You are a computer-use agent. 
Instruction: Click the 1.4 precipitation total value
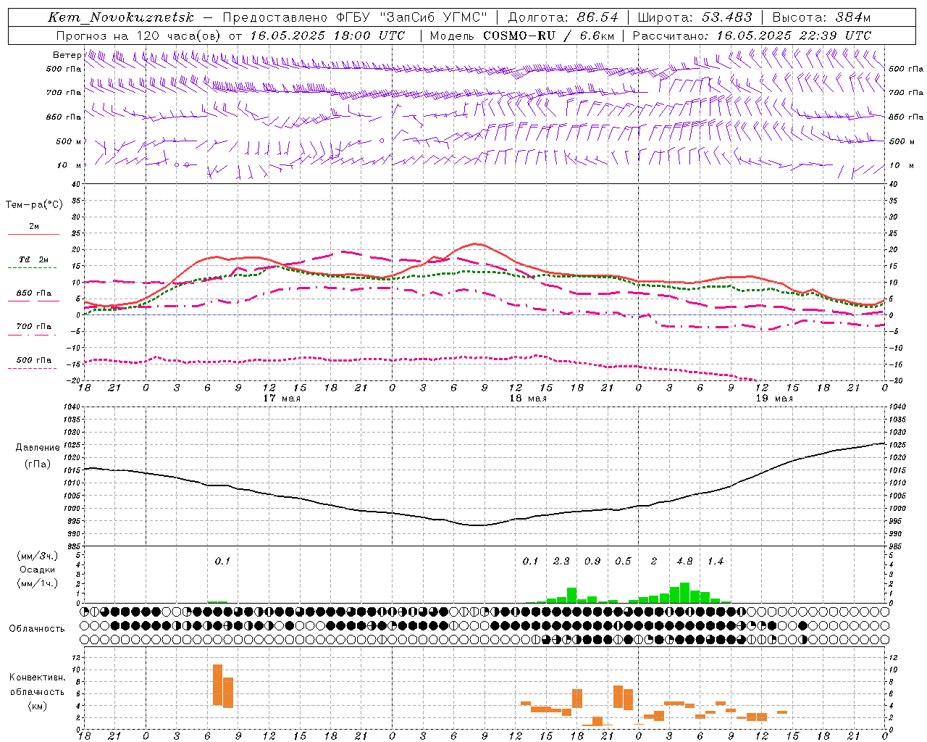716,561
